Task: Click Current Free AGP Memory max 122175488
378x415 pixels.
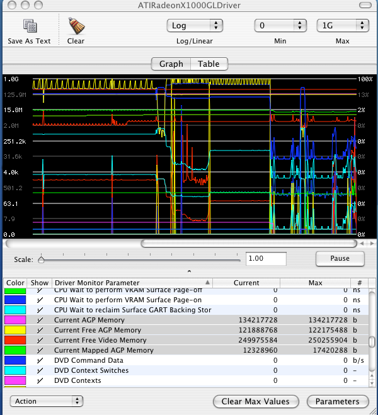Action: (328, 330)
